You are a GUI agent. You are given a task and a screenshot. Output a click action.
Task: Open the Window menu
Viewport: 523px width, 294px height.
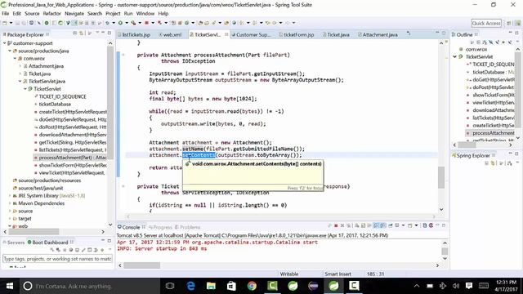pos(145,13)
